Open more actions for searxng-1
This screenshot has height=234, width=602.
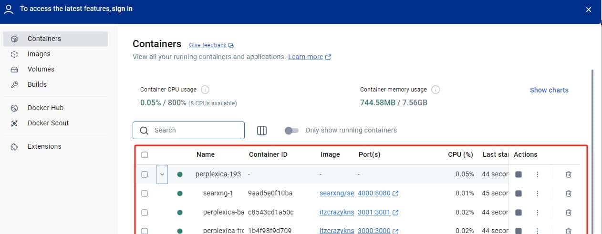pos(538,193)
